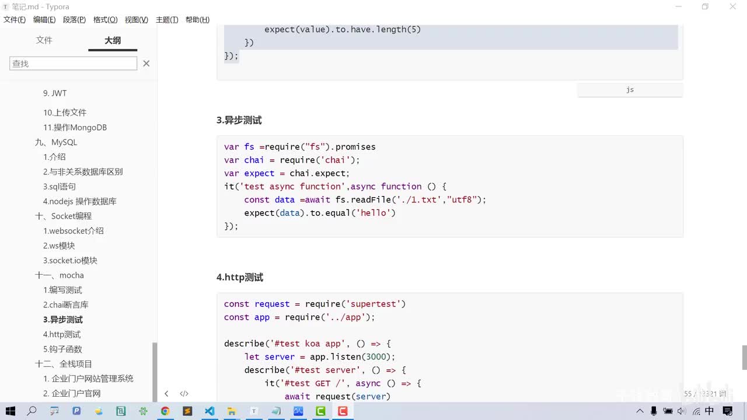Click the sidebar outline scrollbar thumb
Screen dimensions: 747x420
click(155, 372)
